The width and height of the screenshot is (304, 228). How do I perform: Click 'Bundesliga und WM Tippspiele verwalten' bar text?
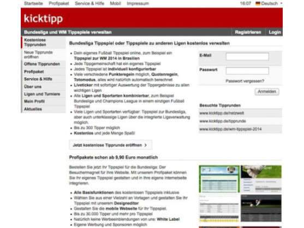tap(68, 32)
